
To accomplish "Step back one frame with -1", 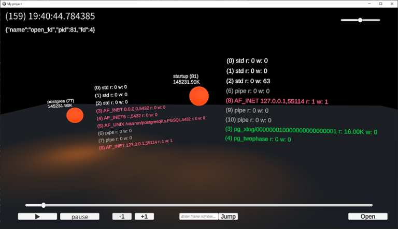I will 122,216.
